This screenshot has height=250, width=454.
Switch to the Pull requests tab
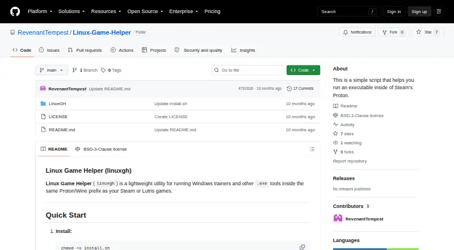click(85, 50)
